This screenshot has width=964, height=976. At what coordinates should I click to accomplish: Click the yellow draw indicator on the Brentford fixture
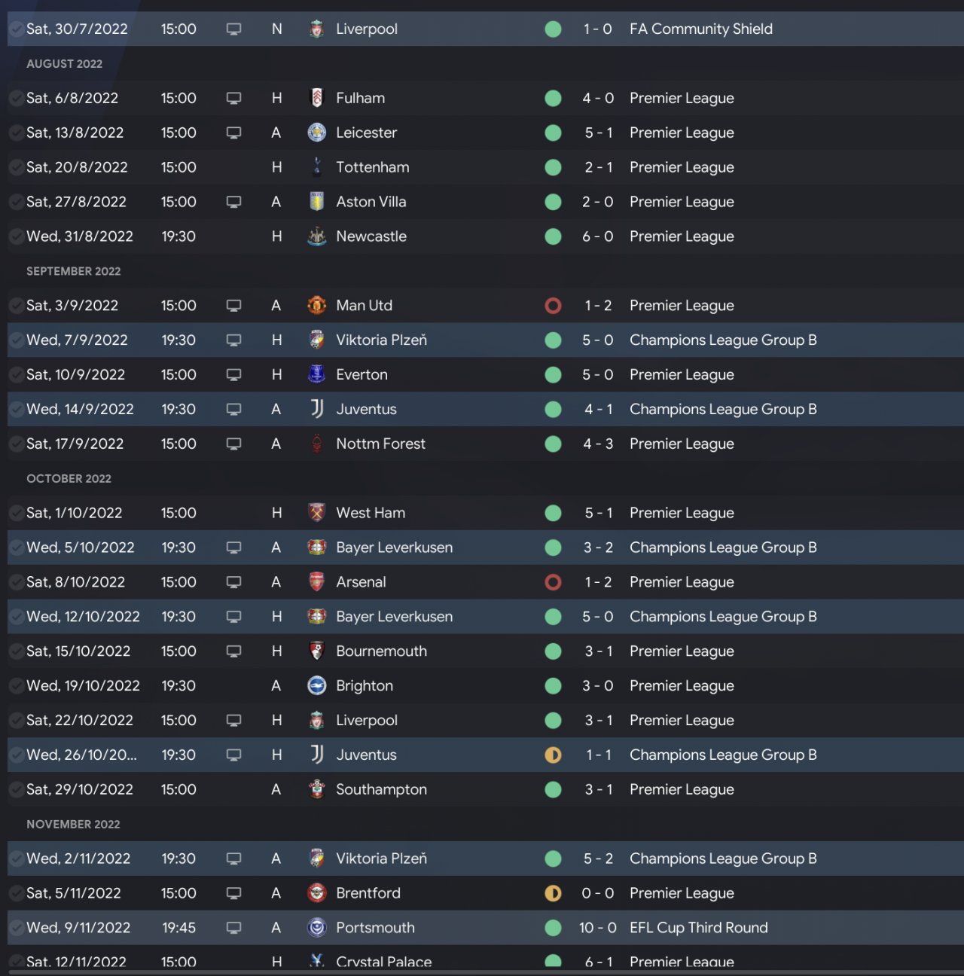(x=553, y=893)
